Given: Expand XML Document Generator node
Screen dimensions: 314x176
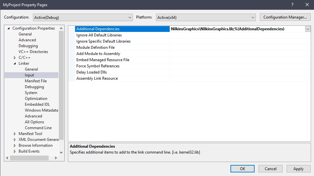Looking at the screenshot, I should [x=15, y=140].
